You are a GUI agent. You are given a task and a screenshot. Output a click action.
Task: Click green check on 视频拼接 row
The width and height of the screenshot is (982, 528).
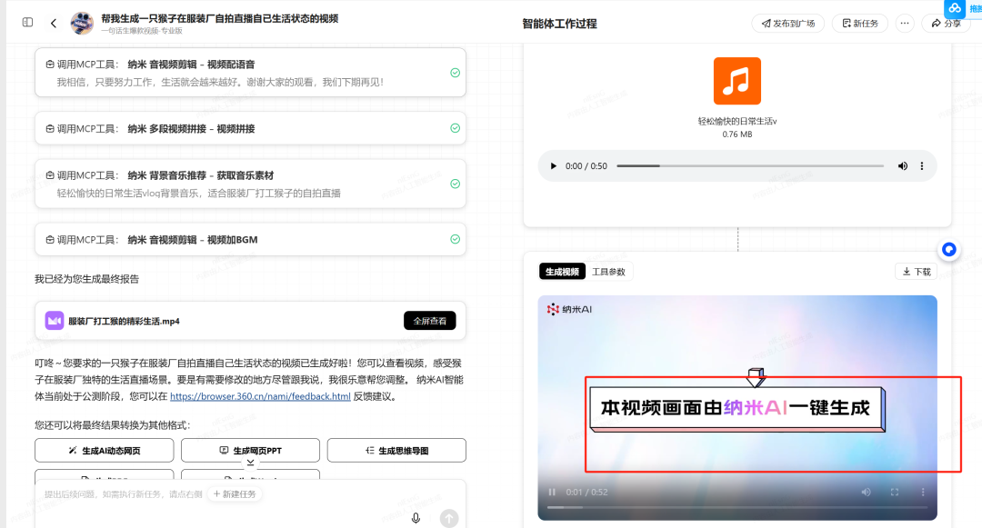(456, 128)
